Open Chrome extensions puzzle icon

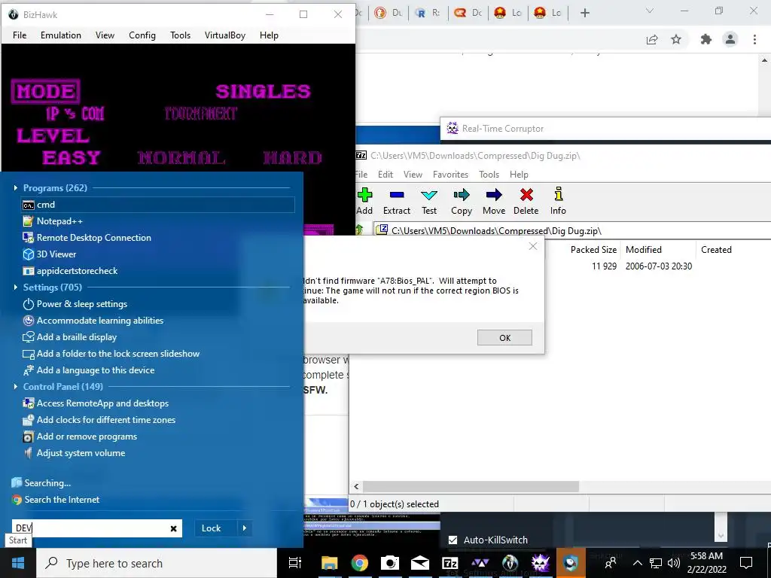click(706, 39)
